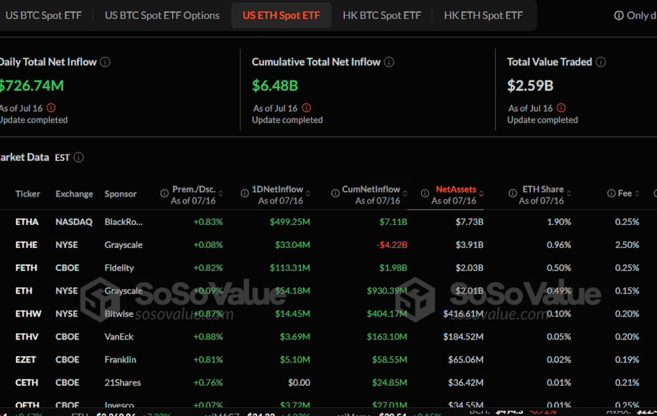The image size is (657, 416).
Task: Click the $184.52M NetAssets value
Action: [x=463, y=337]
